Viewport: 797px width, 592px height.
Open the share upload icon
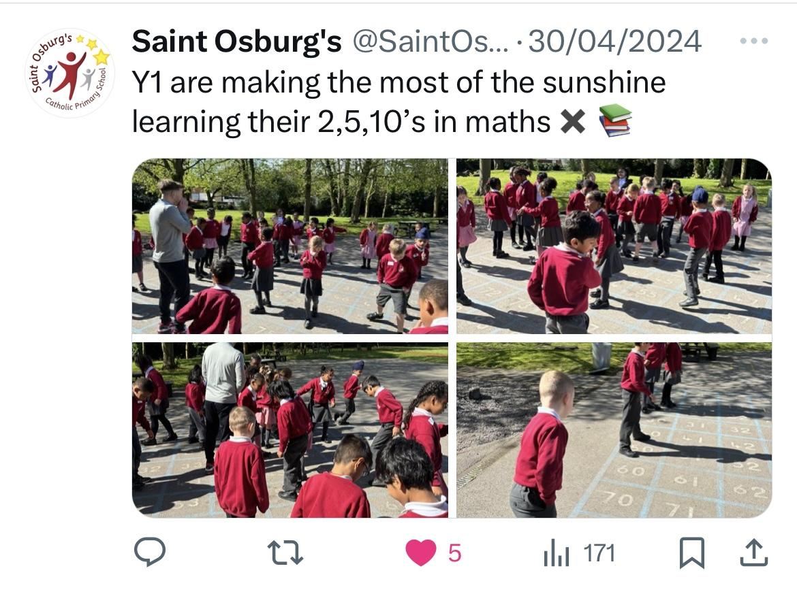pos(753,552)
